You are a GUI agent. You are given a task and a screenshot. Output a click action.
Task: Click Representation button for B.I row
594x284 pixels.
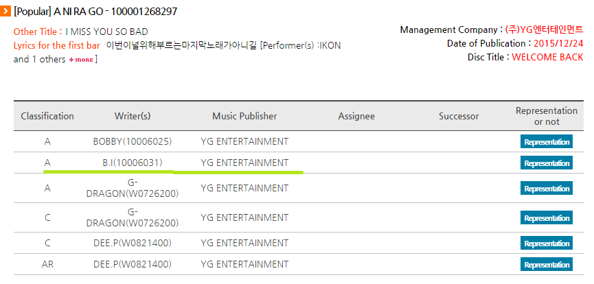click(x=546, y=163)
